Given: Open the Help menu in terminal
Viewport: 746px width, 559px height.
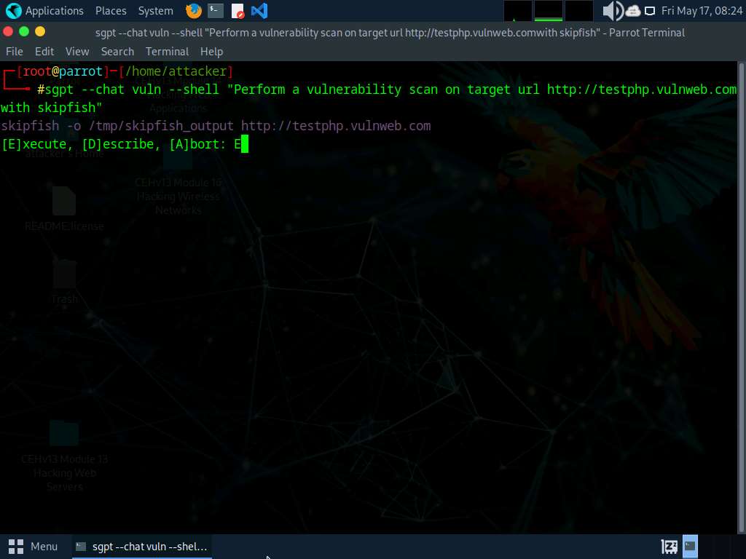Looking at the screenshot, I should [x=211, y=52].
